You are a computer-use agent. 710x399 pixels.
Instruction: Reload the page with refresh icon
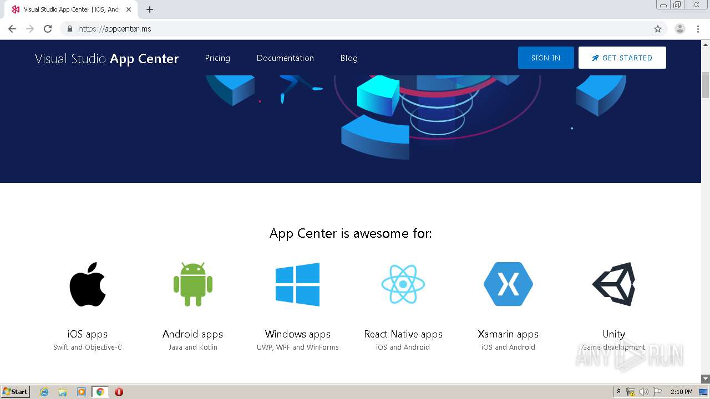48,29
